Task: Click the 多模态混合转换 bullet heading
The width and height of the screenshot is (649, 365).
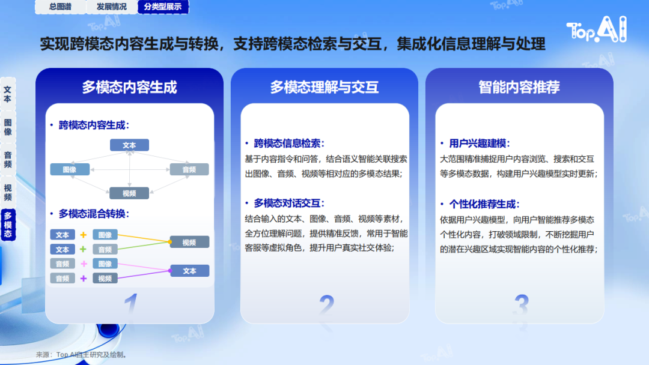Action: pos(94,214)
